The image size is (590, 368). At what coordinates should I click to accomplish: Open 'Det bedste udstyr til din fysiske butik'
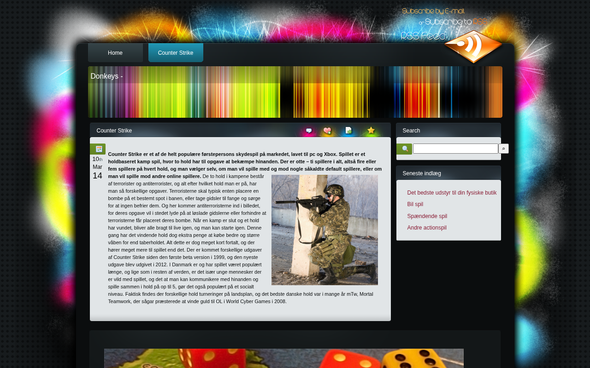click(x=452, y=193)
